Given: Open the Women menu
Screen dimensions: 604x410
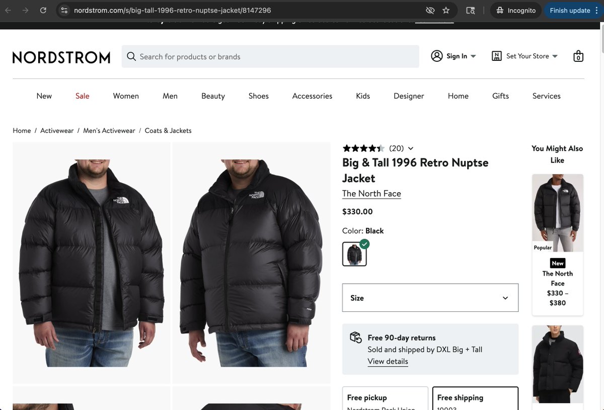Looking at the screenshot, I should (x=126, y=96).
